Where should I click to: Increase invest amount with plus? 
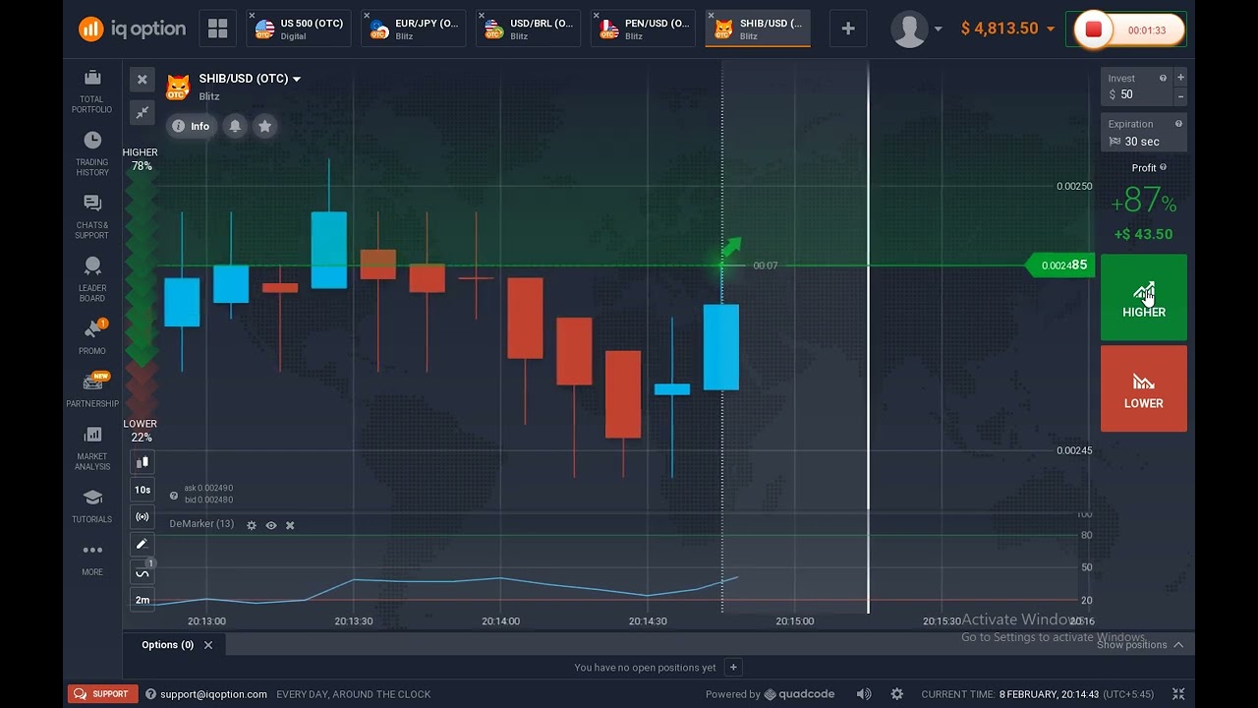pos(1180,78)
